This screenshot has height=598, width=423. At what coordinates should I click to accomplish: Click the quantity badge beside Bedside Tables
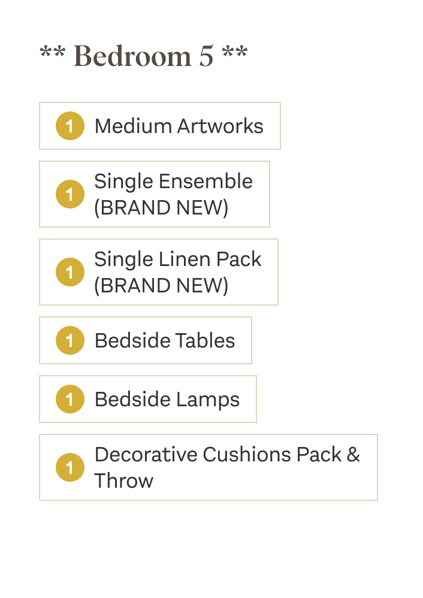[70, 340]
